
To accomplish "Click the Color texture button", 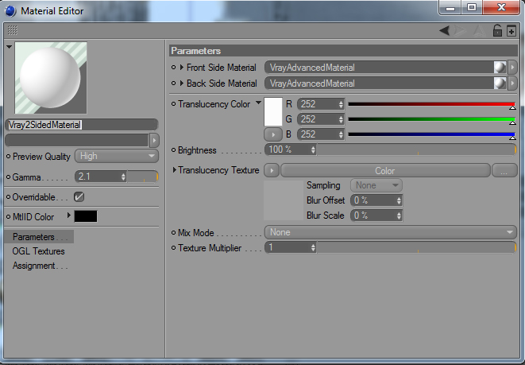I will tap(385, 171).
